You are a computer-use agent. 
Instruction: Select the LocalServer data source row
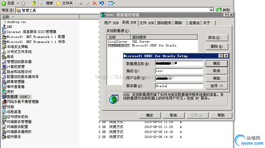coord(152,41)
